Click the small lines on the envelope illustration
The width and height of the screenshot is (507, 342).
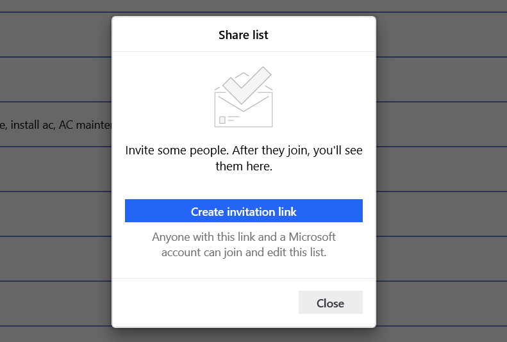click(x=234, y=118)
